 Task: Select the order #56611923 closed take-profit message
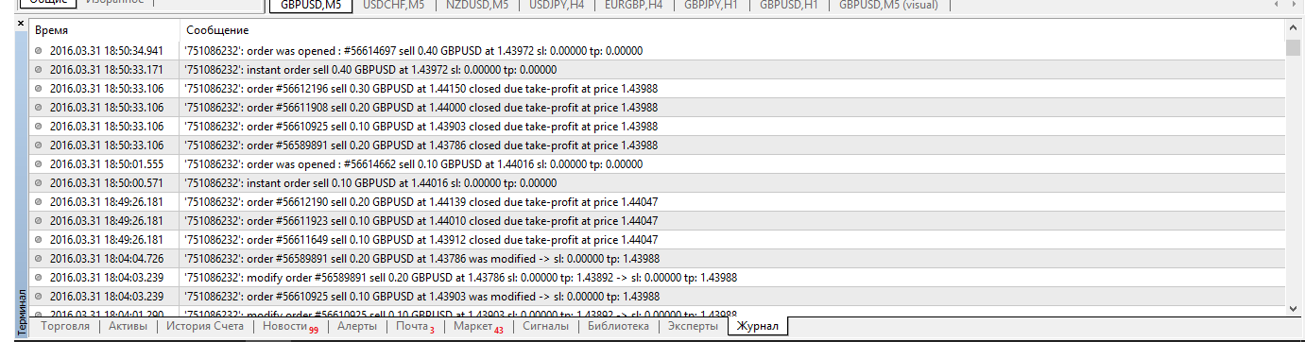coord(421,221)
